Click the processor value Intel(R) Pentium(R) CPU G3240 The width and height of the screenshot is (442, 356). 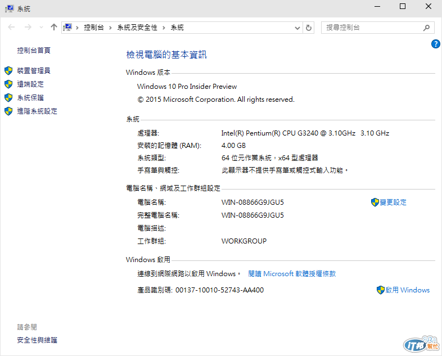click(x=305, y=133)
